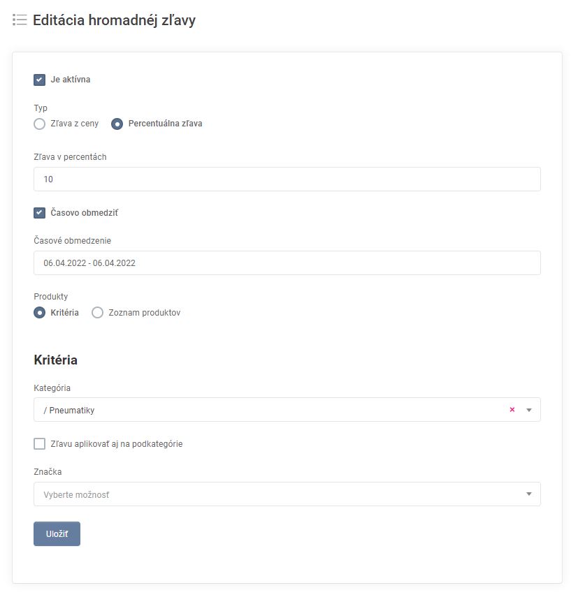Image resolution: width=578 pixels, height=604 pixels.
Task: Toggle the 'Časovo obmedziť' checkbox
Action: point(40,212)
